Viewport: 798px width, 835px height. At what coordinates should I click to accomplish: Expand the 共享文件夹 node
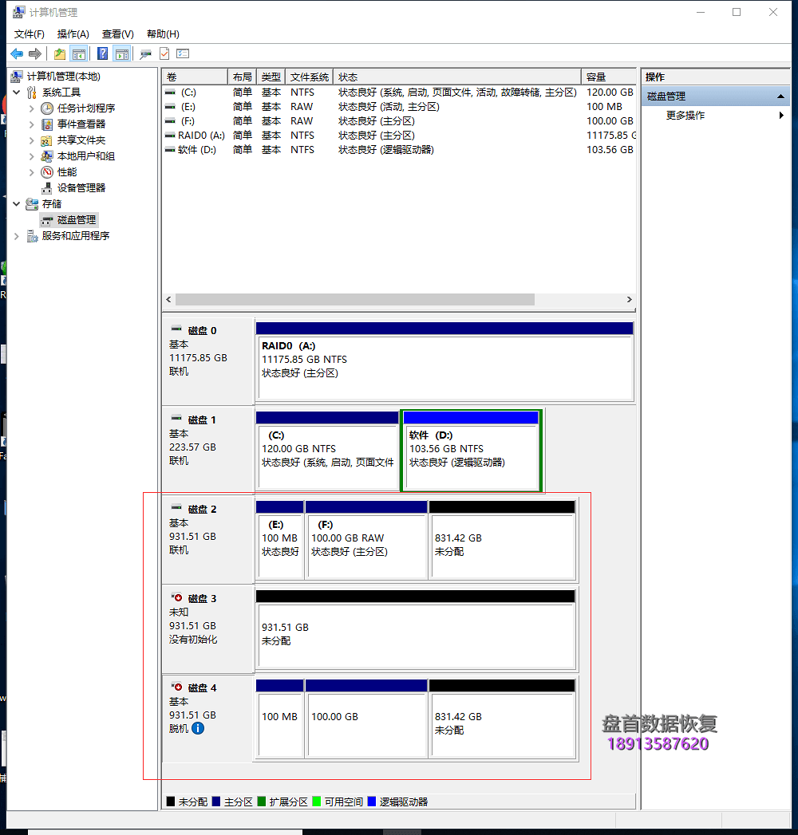tap(31, 140)
